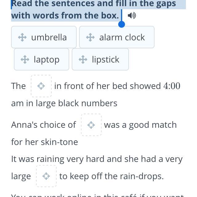Play the instruction audio speaker icon
Viewport: 197px width, 197px height.
click(x=132, y=15)
